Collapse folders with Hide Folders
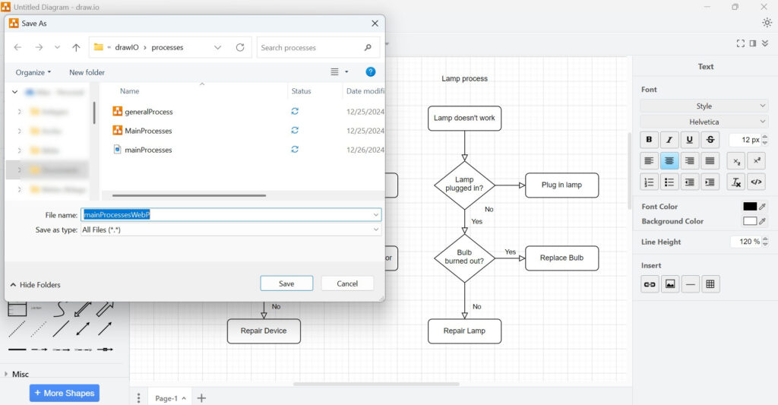 tap(36, 285)
